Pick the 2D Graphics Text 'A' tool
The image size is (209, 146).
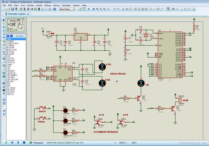pyautogui.click(x=4, y=87)
